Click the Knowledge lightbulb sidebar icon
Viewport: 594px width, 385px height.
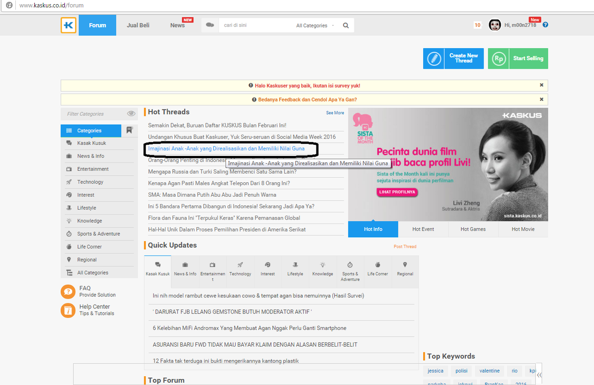69,221
